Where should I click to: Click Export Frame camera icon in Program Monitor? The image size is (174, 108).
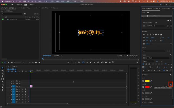pos(110,62)
